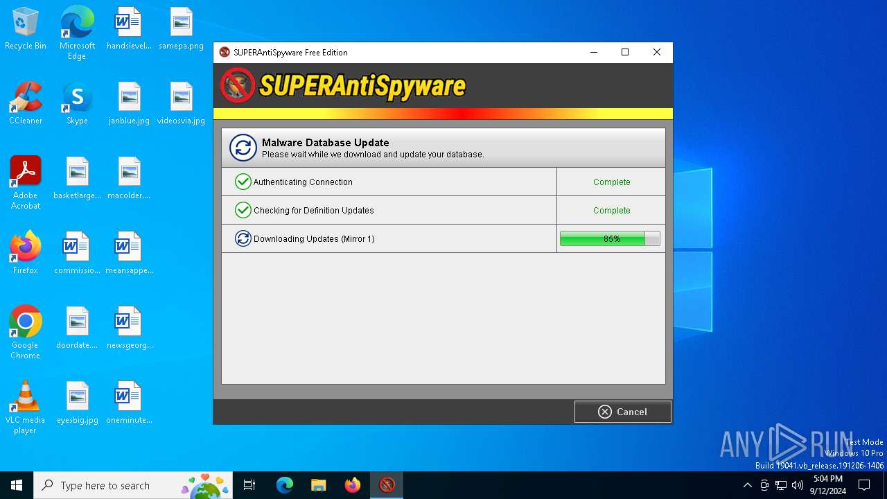Select the samepa.png desktop file
This screenshot has height=499, width=887.
point(181,28)
